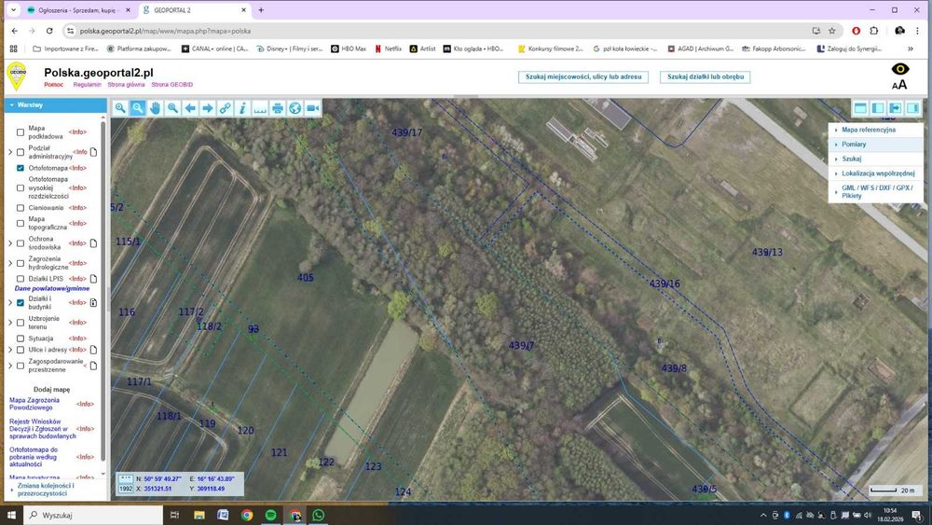The height and width of the screenshot is (525, 932).
Task: Select the highlighted zoom-to-rectangle tool
Action: tap(137, 108)
